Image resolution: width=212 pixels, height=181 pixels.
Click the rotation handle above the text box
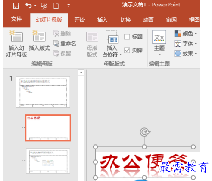145,132
